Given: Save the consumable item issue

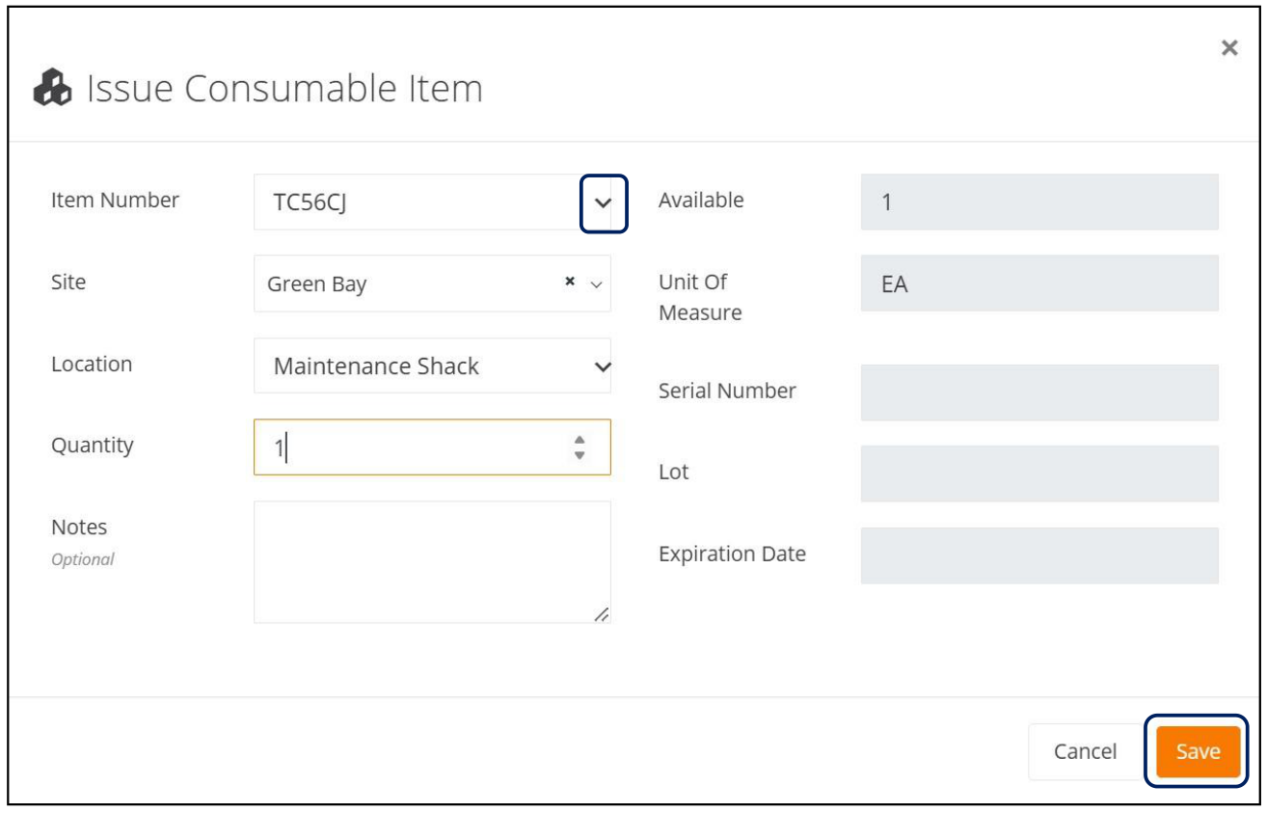Looking at the screenshot, I should [x=1198, y=751].
